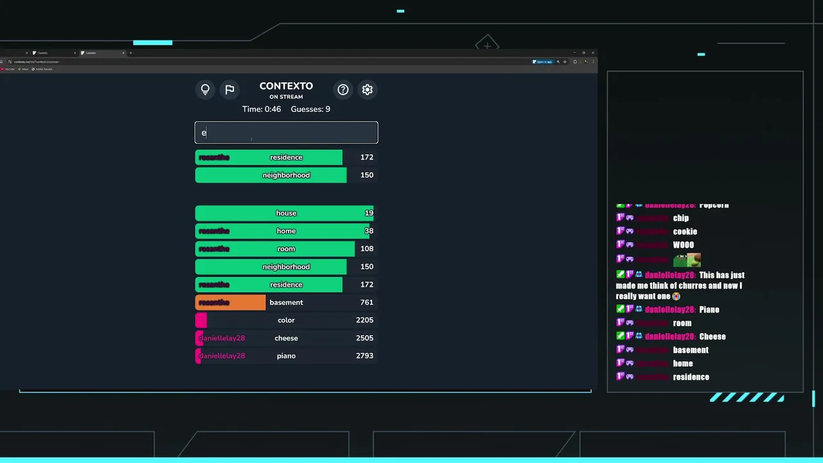Click the chat message 'room'
Screen dimensions: 823x463
click(x=682, y=323)
